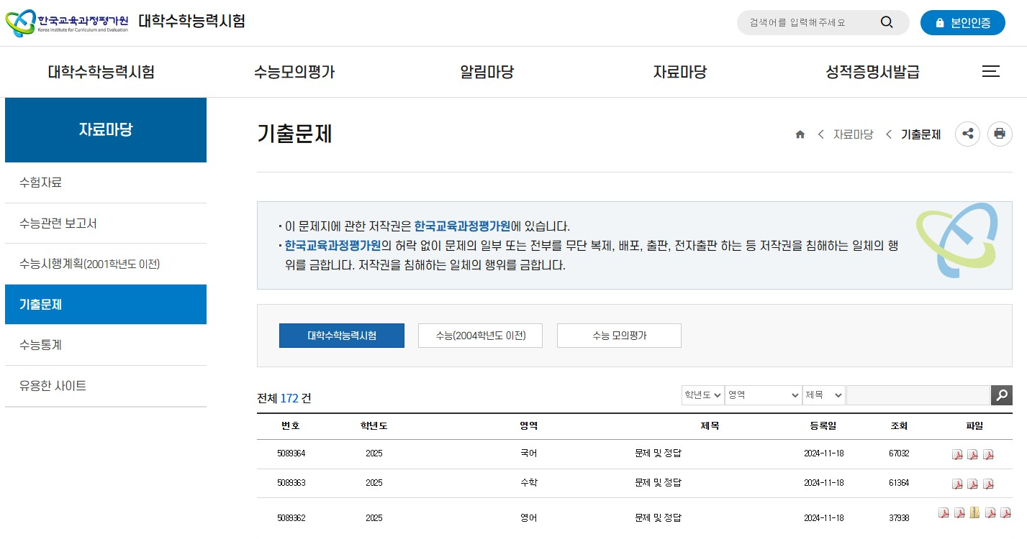
Task: Click the 수학 area cell
Action: (528, 483)
